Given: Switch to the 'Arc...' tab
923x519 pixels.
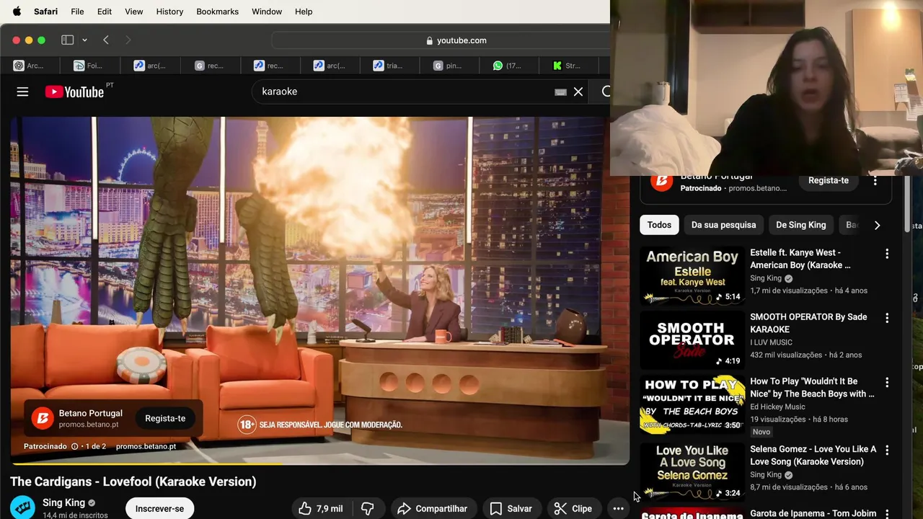Looking at the screenshot, I should tap(30, 66).
